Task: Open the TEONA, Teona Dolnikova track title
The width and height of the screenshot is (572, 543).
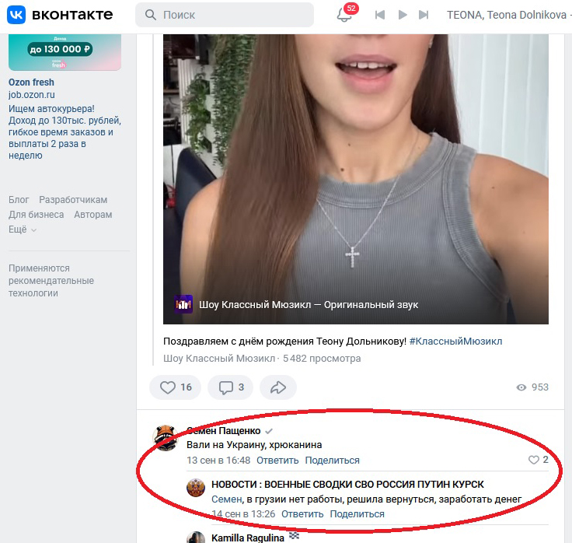Action: click(x=505, y=15)
